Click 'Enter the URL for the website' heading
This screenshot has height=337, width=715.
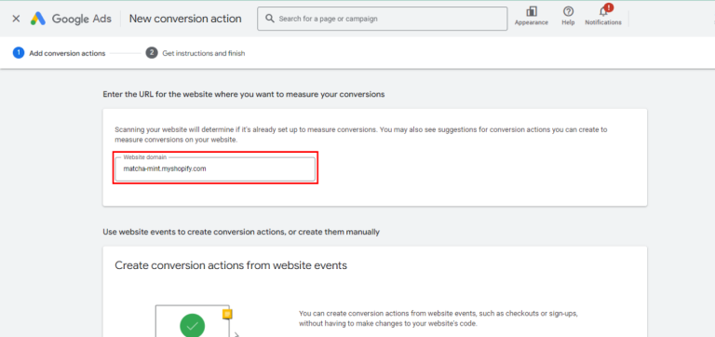(x=244, y=94)
